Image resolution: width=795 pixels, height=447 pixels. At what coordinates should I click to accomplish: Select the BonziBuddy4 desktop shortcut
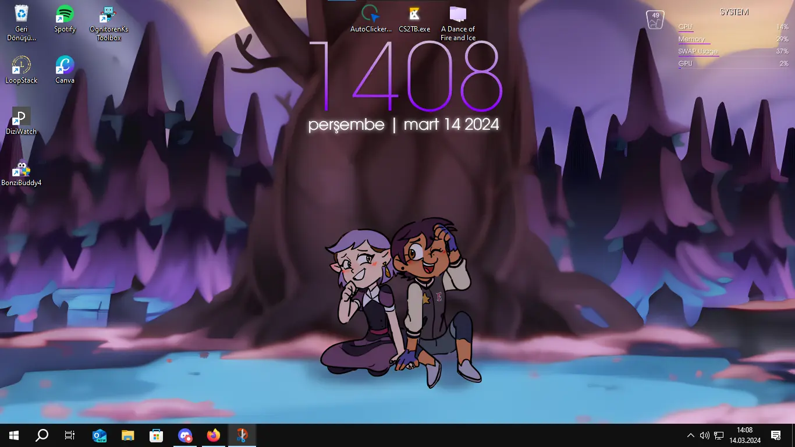(x=22, y=172)
